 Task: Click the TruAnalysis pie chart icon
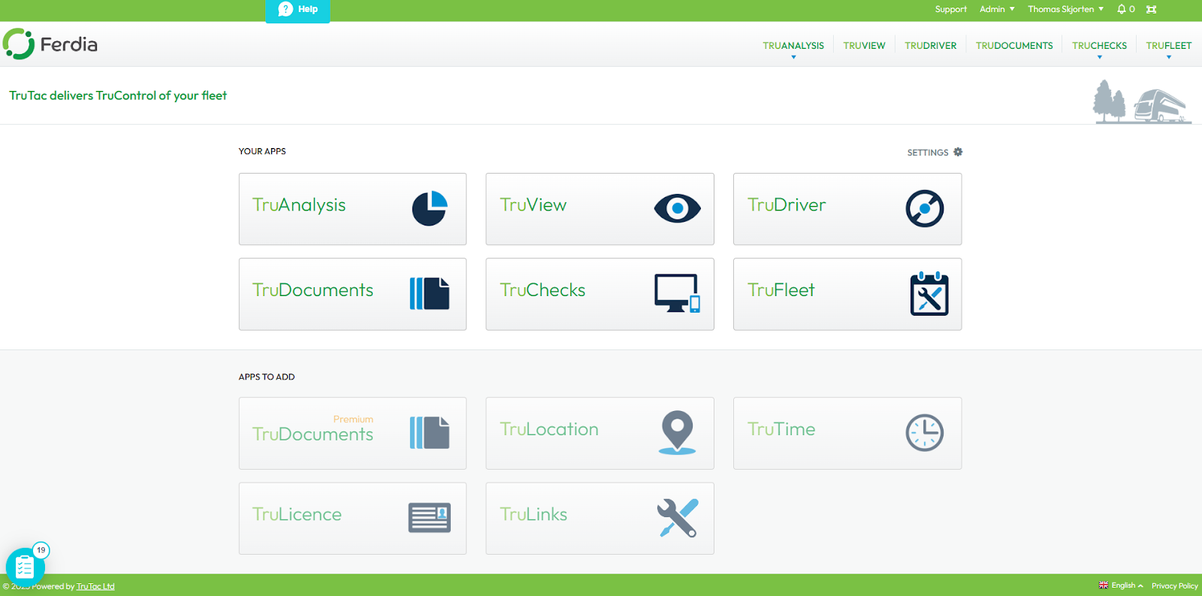click(x=430, y=208)
